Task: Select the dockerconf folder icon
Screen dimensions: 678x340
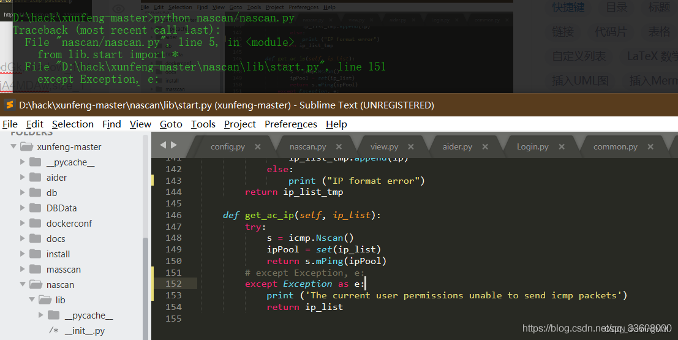Action: (x=35, y=223)
